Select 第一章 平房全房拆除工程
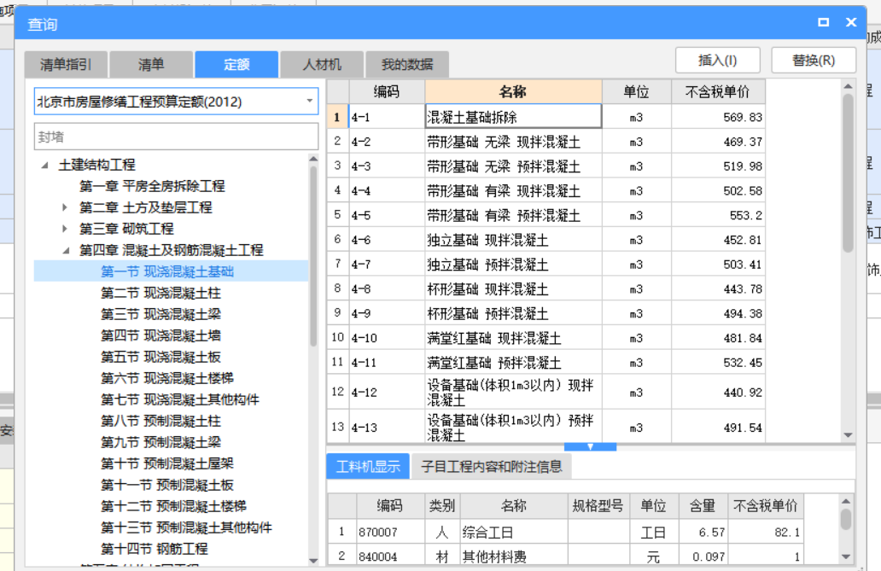The width and height of the screenshot is (881, 571). pos(152,186)
